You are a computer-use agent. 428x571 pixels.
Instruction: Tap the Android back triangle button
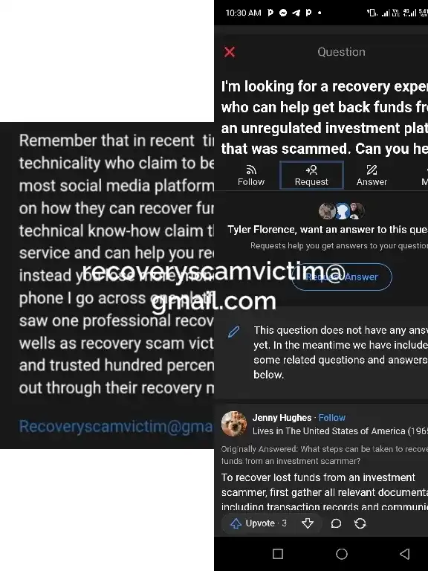pyautogui.click(x=405, y=554)
